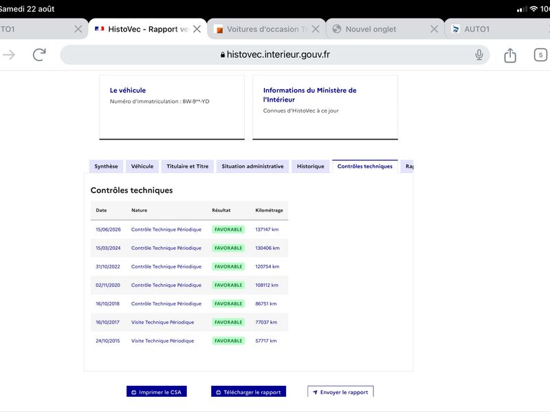Click FAVORABLE badge in the 24/10/2015 row
This screenshot has height=412, width=550.
pos(228,341)
